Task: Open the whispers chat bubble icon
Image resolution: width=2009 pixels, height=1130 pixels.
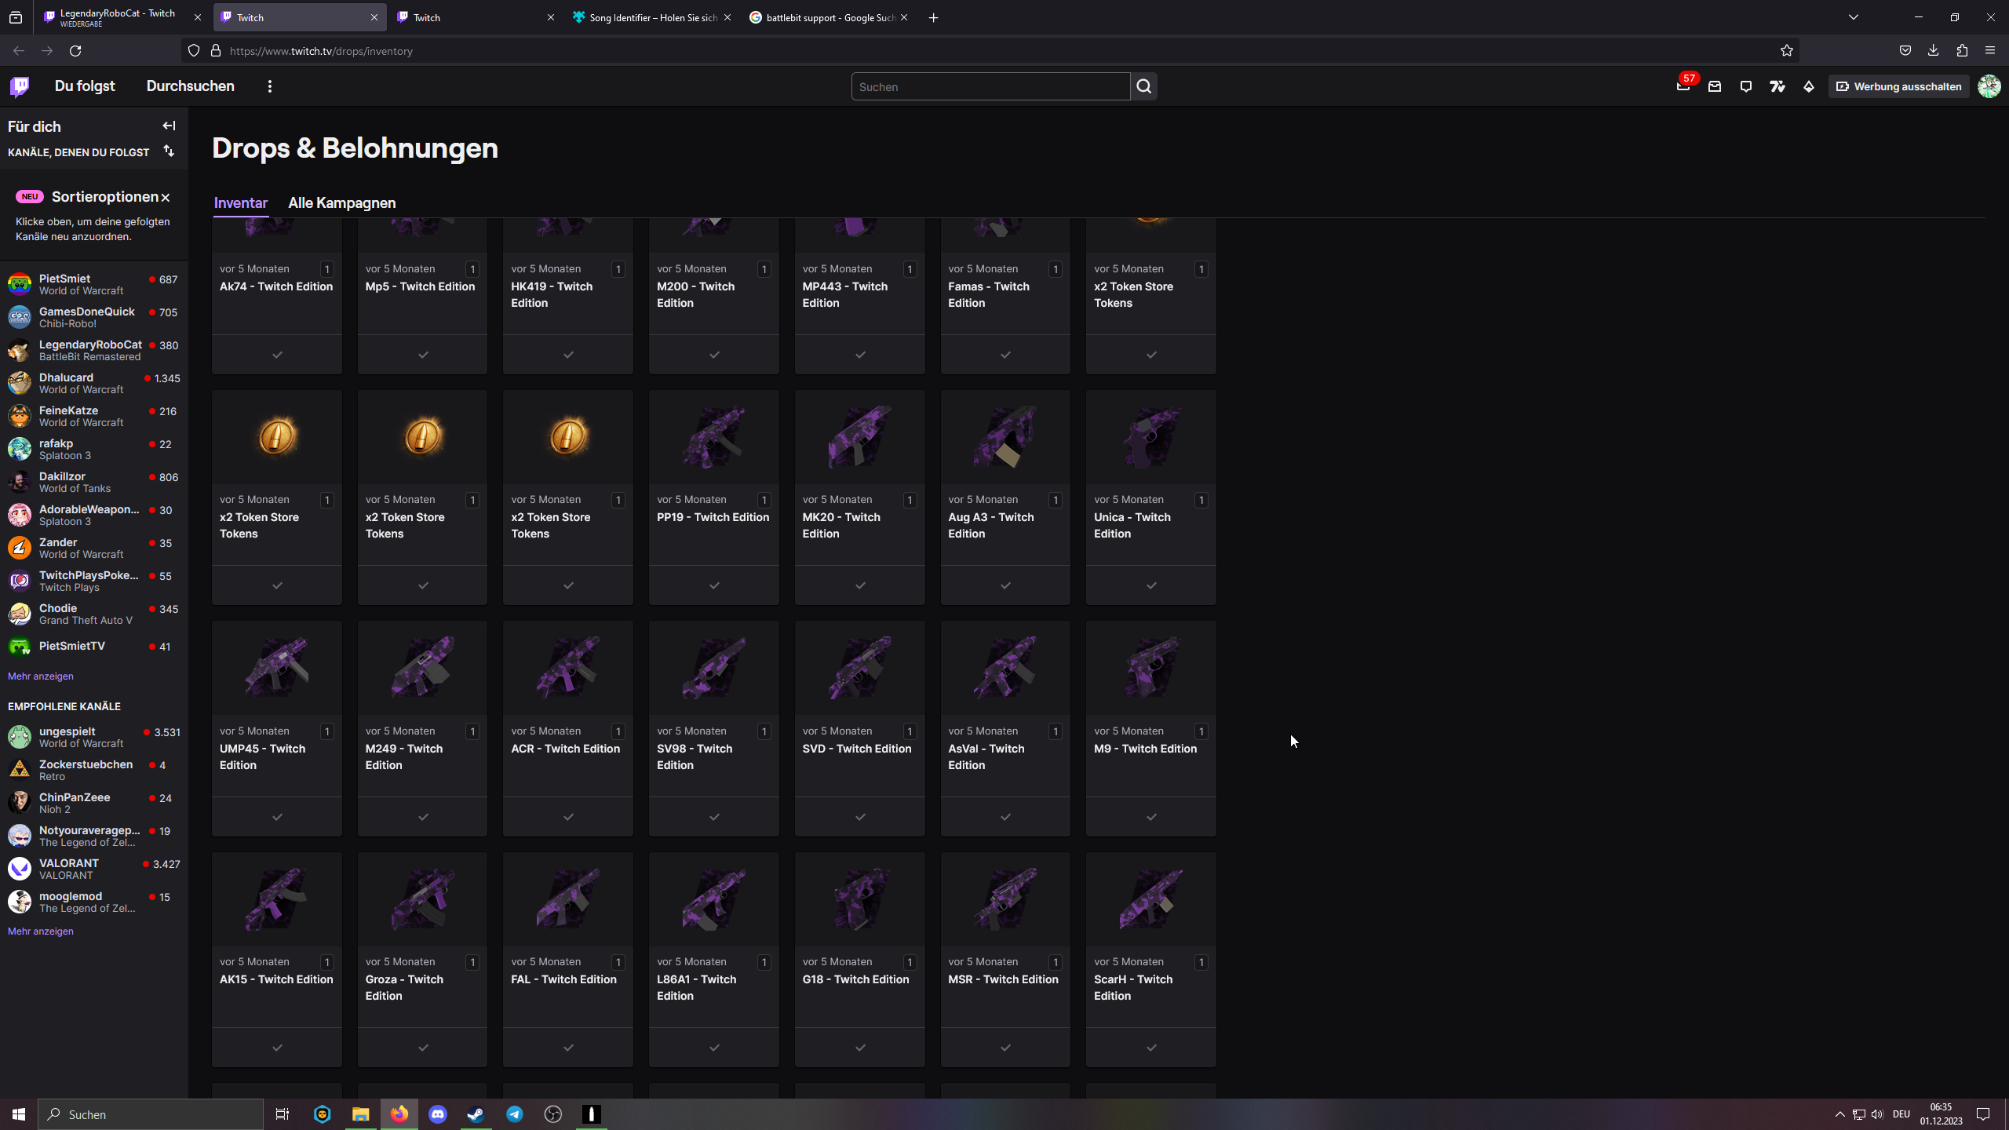Action: pos(1746,86)
